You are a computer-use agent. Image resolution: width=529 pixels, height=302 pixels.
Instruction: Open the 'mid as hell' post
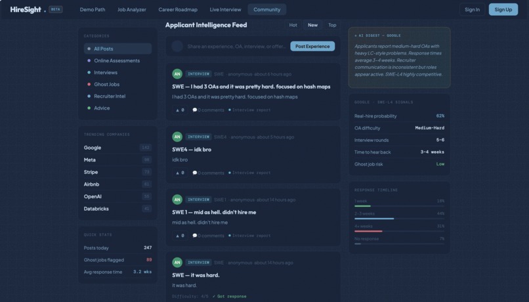[214, 212]
